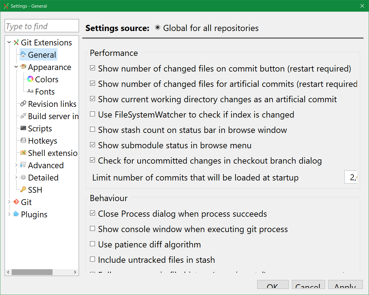369x295 pixels.
Task: Enable stash count on status bar
Action: (x=92, y=130)
